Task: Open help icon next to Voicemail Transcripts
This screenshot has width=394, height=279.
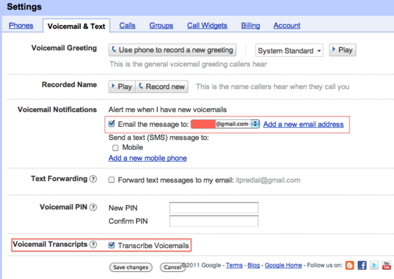Action: click(x=93, y=244)
